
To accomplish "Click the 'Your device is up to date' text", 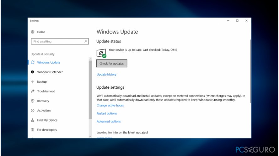I will point(143,50).
